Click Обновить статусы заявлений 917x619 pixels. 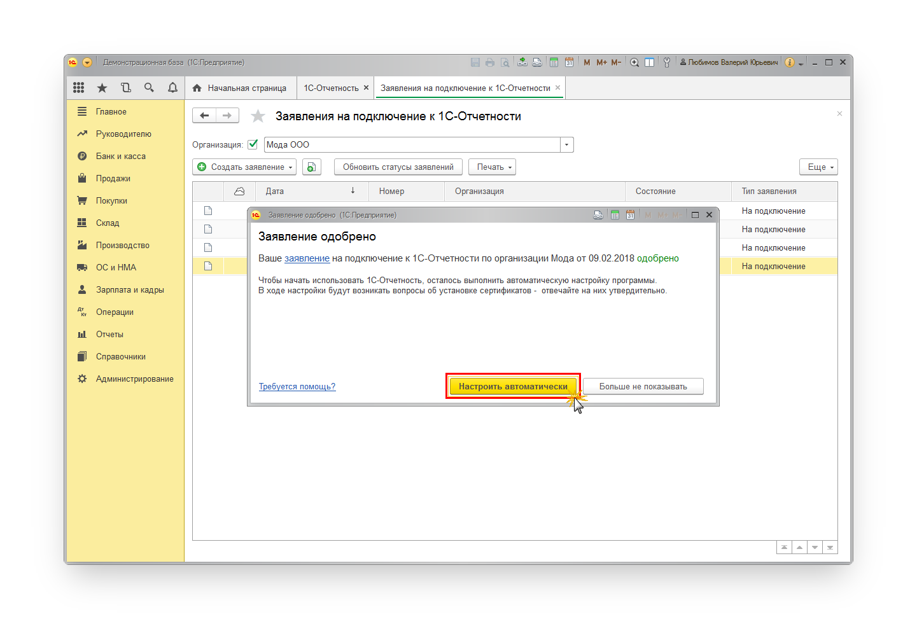tap(398, 167)
